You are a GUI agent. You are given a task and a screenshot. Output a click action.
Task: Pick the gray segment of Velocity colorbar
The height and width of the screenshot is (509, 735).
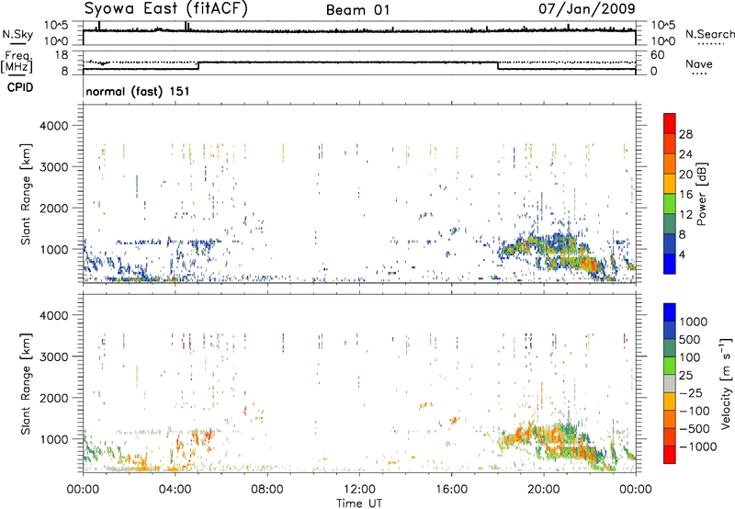pos(670,383)
